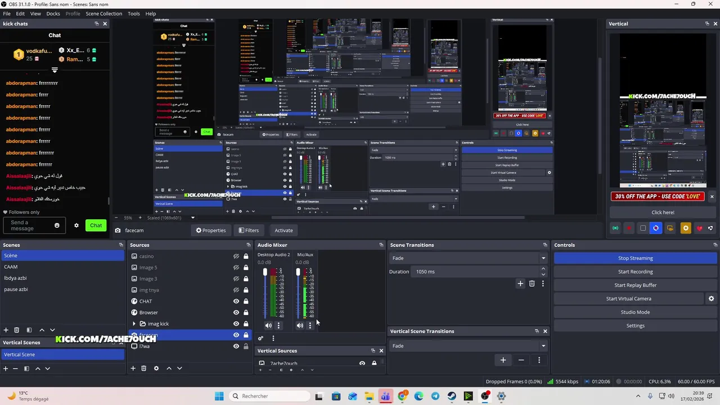Open Mic/Aux three-dot options menu

coord(309,325)
